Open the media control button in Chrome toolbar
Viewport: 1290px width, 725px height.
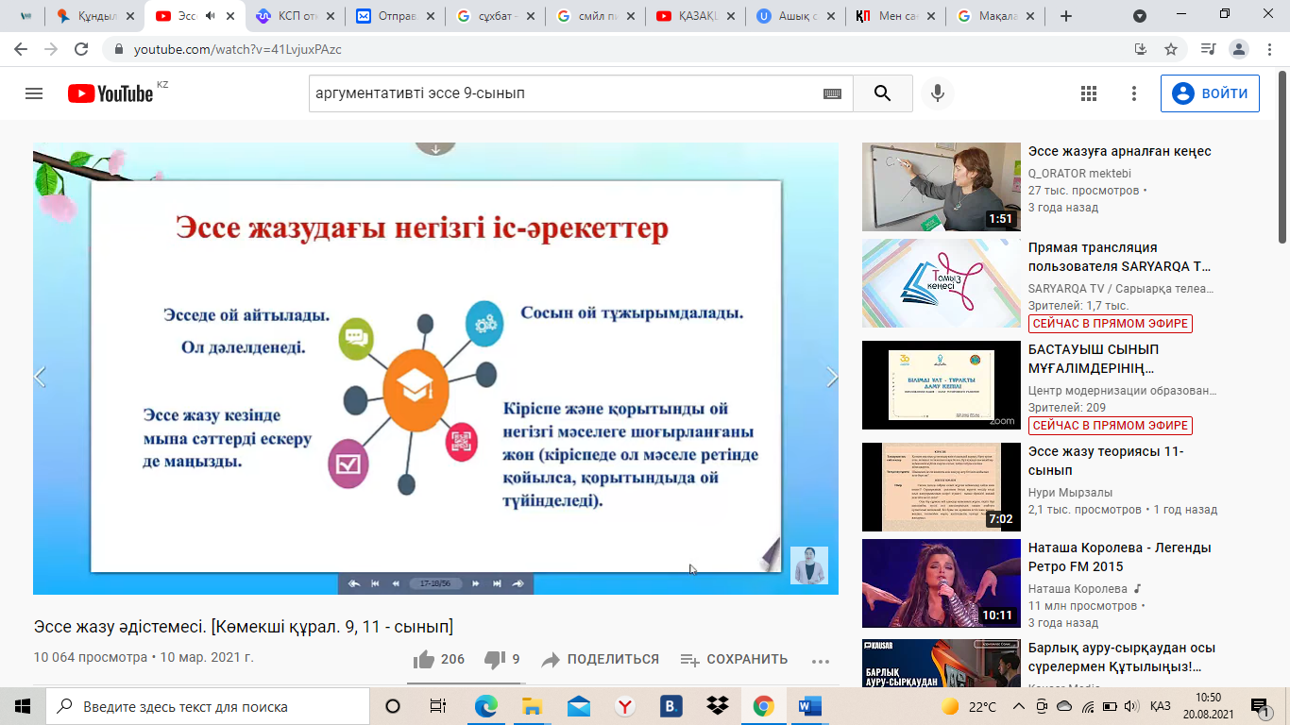point(1208,49)
